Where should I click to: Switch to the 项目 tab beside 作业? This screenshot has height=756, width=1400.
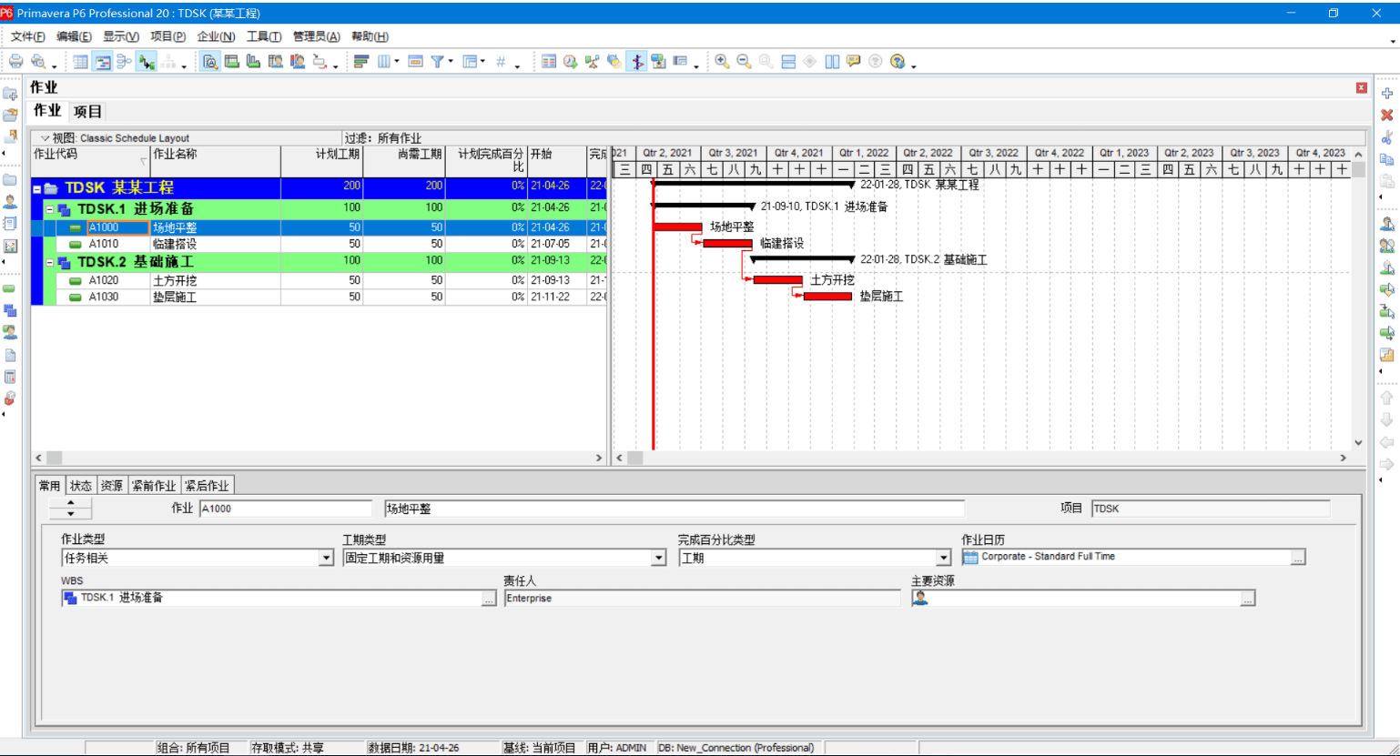88,112
